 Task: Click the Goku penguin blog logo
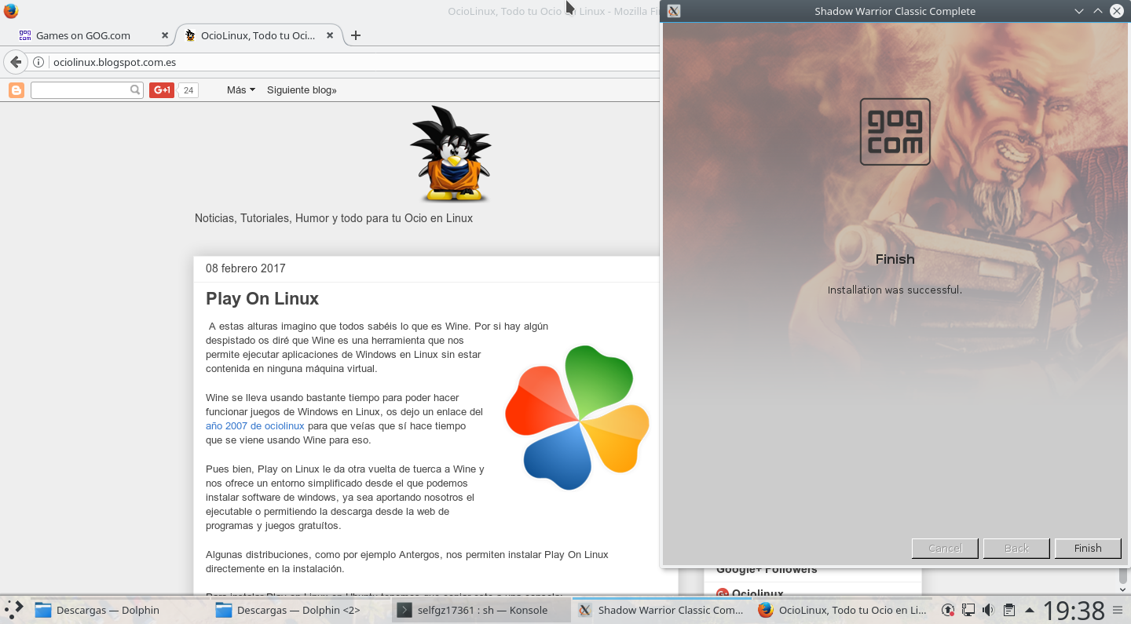(451, 154)
